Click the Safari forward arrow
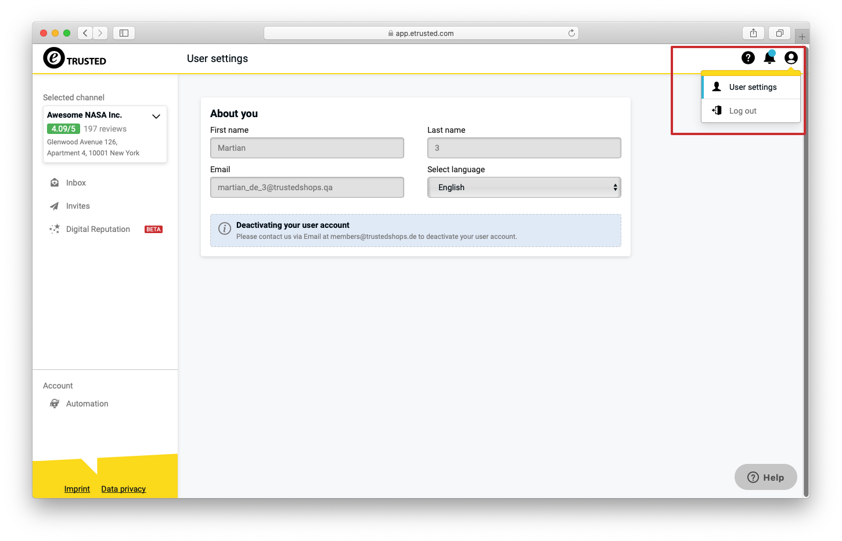Viewport: 842px width, 541px height. pos(100,33)
